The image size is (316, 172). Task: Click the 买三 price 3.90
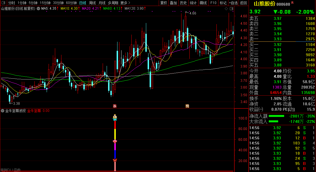tap(278, 55)
